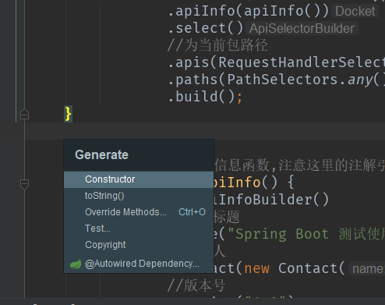Click the Docket inlay type hint
This screenshot has height=305, width=385.
[355, 12]
